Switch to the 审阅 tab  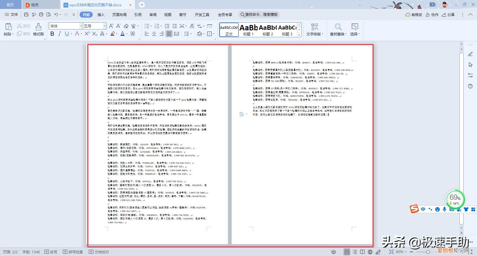(x=153, y=15)
